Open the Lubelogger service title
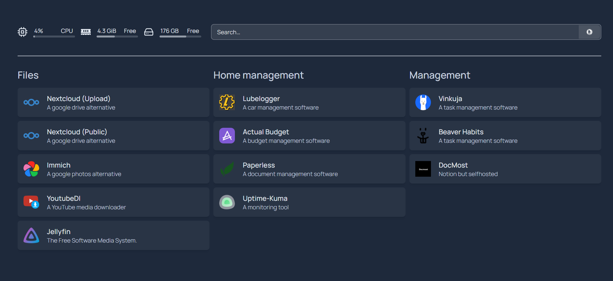 click(261, 99)
